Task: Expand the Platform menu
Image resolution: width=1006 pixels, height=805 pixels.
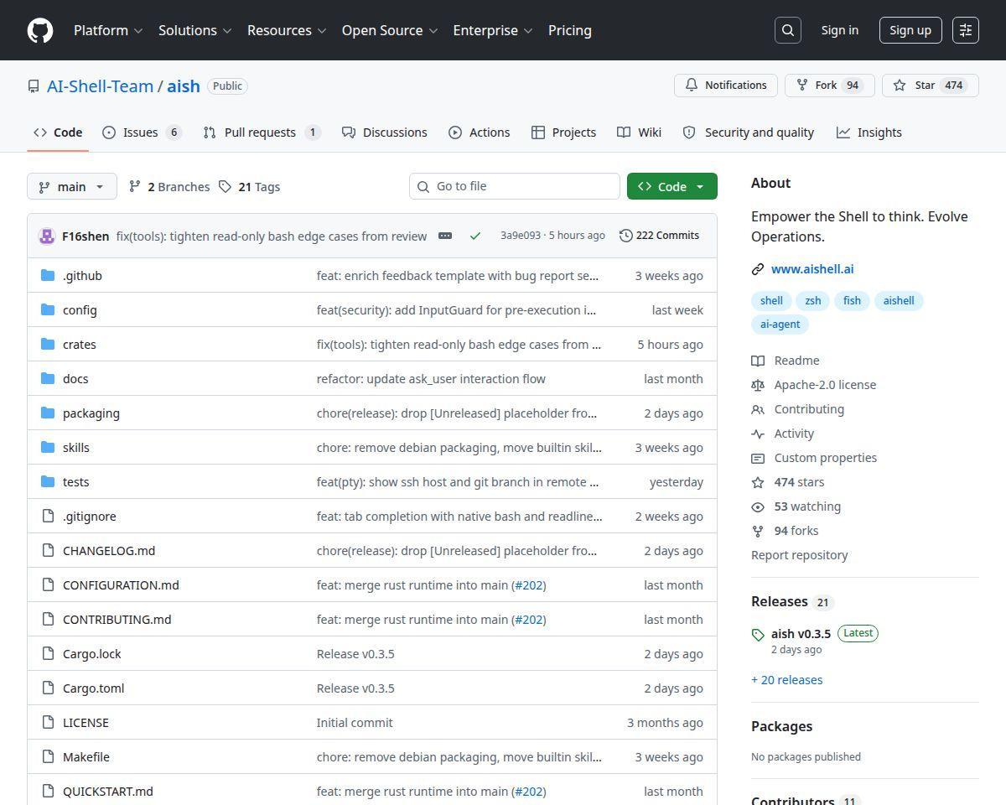Action: [x=108, y=30]
